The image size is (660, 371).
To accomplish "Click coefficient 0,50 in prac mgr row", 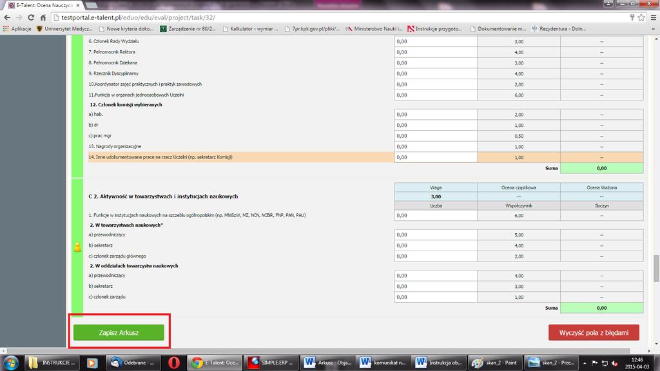I will coord(519,136).
